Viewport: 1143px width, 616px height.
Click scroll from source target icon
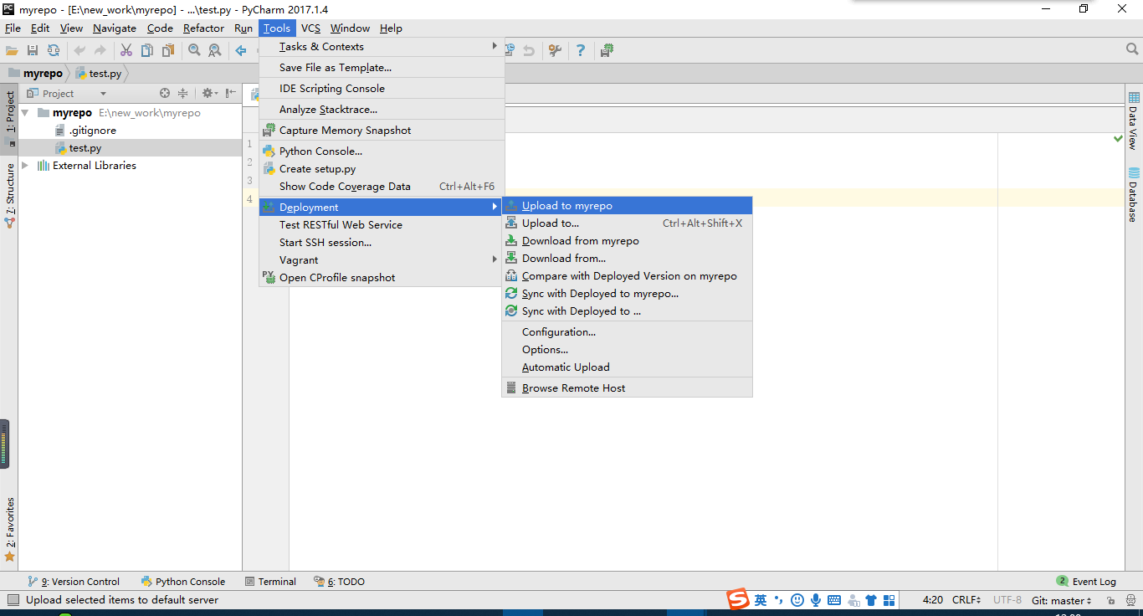coord(165,94)
